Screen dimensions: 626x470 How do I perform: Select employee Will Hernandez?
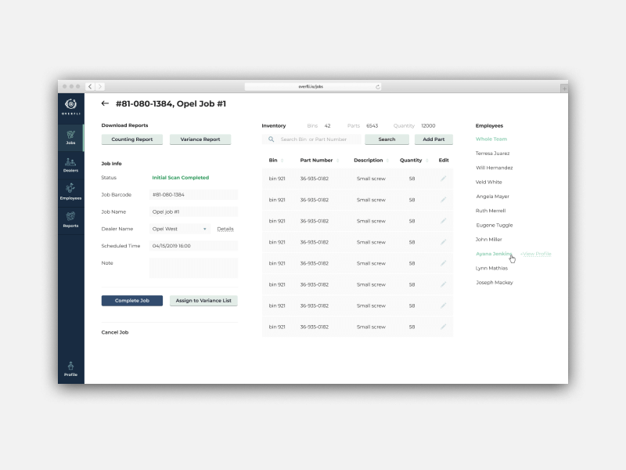[495, 168]
